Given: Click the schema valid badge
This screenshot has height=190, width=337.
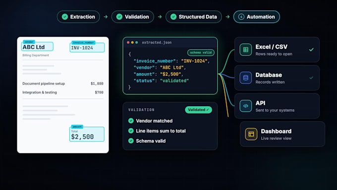Looking at the screenshot, I should click(201, 53).
